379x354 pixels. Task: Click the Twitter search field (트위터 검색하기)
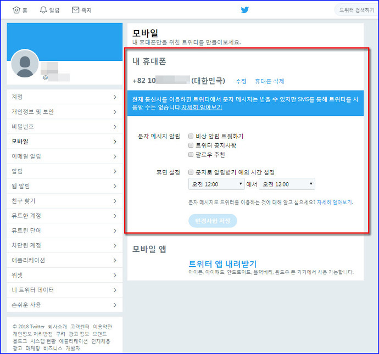[x=356, y=10]
